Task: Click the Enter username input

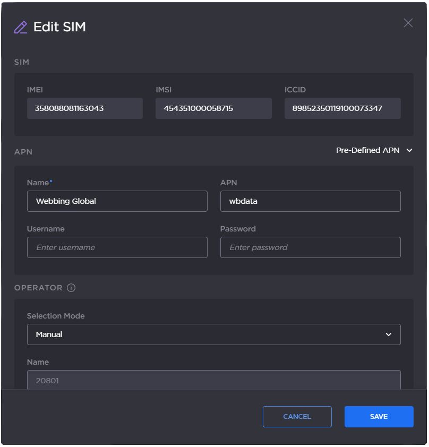Action: pos(117,247)
